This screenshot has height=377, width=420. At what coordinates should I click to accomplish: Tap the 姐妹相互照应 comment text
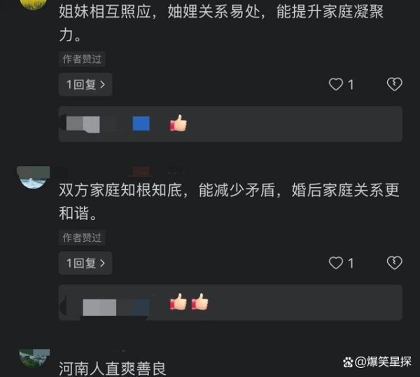tap(221, 23)
